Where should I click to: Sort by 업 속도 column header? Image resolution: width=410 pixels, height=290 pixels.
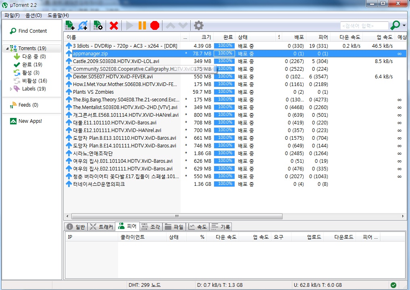[x=379, y=37]
